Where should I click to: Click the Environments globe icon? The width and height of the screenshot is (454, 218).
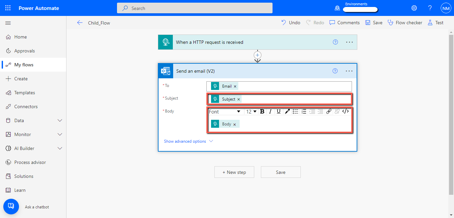point(337,8)
